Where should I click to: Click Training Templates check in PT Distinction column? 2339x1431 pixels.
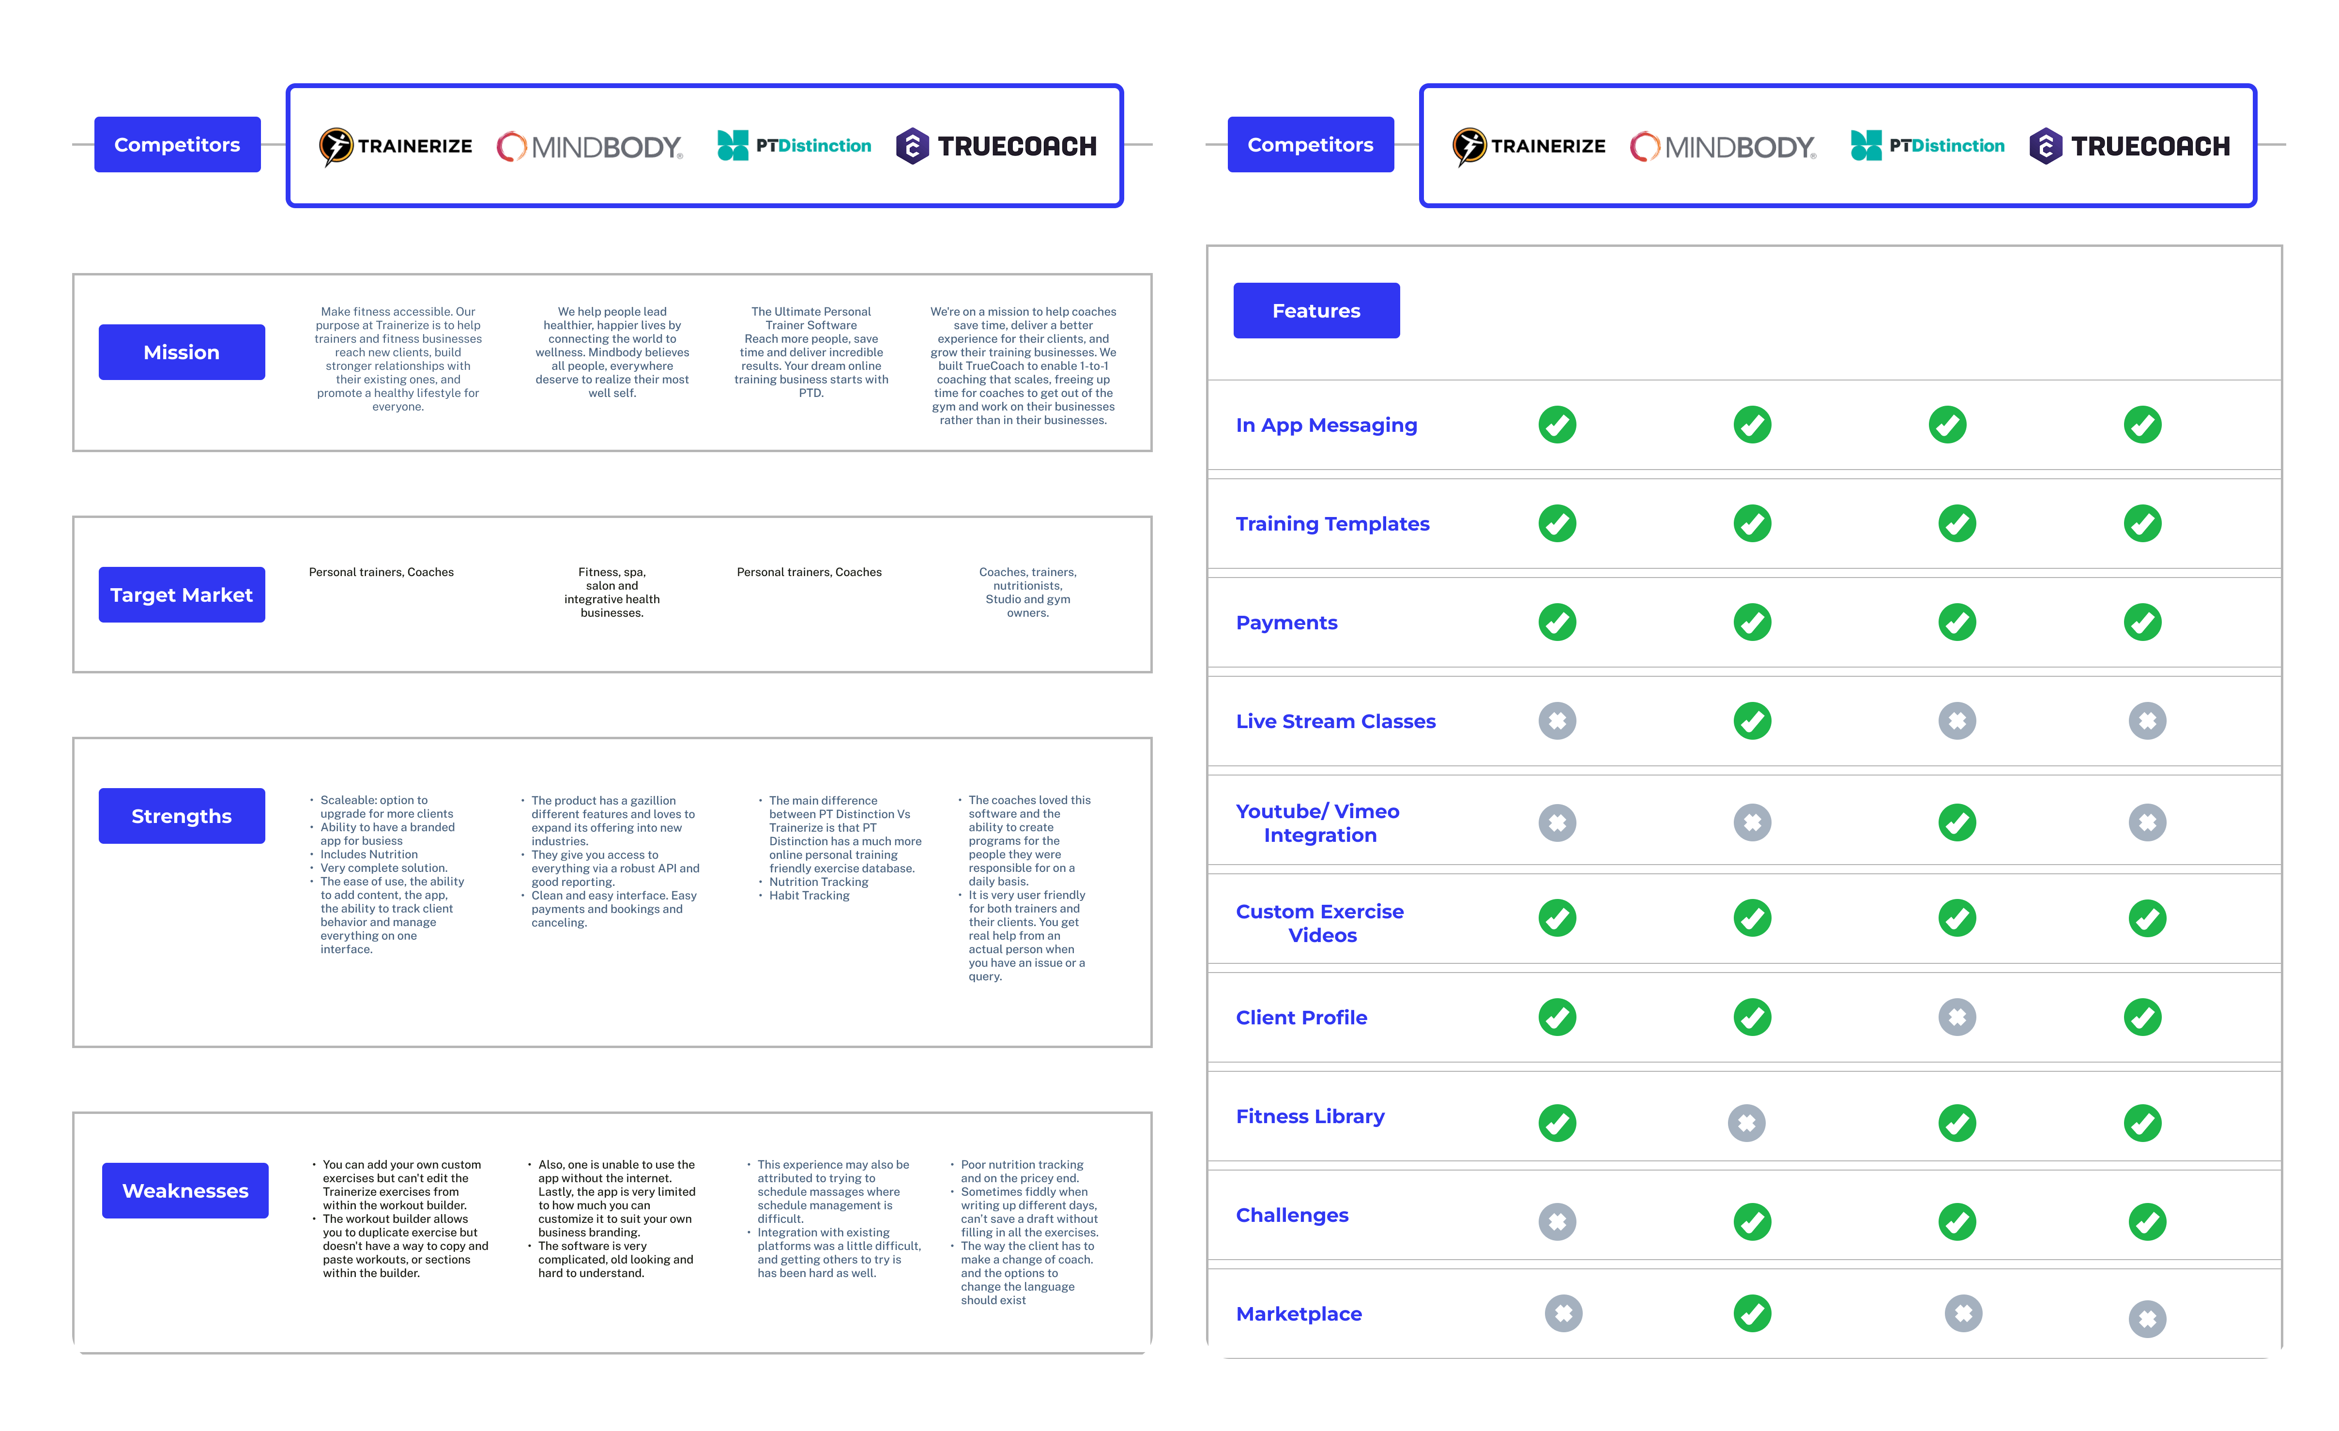click(x=1957, y=524)
